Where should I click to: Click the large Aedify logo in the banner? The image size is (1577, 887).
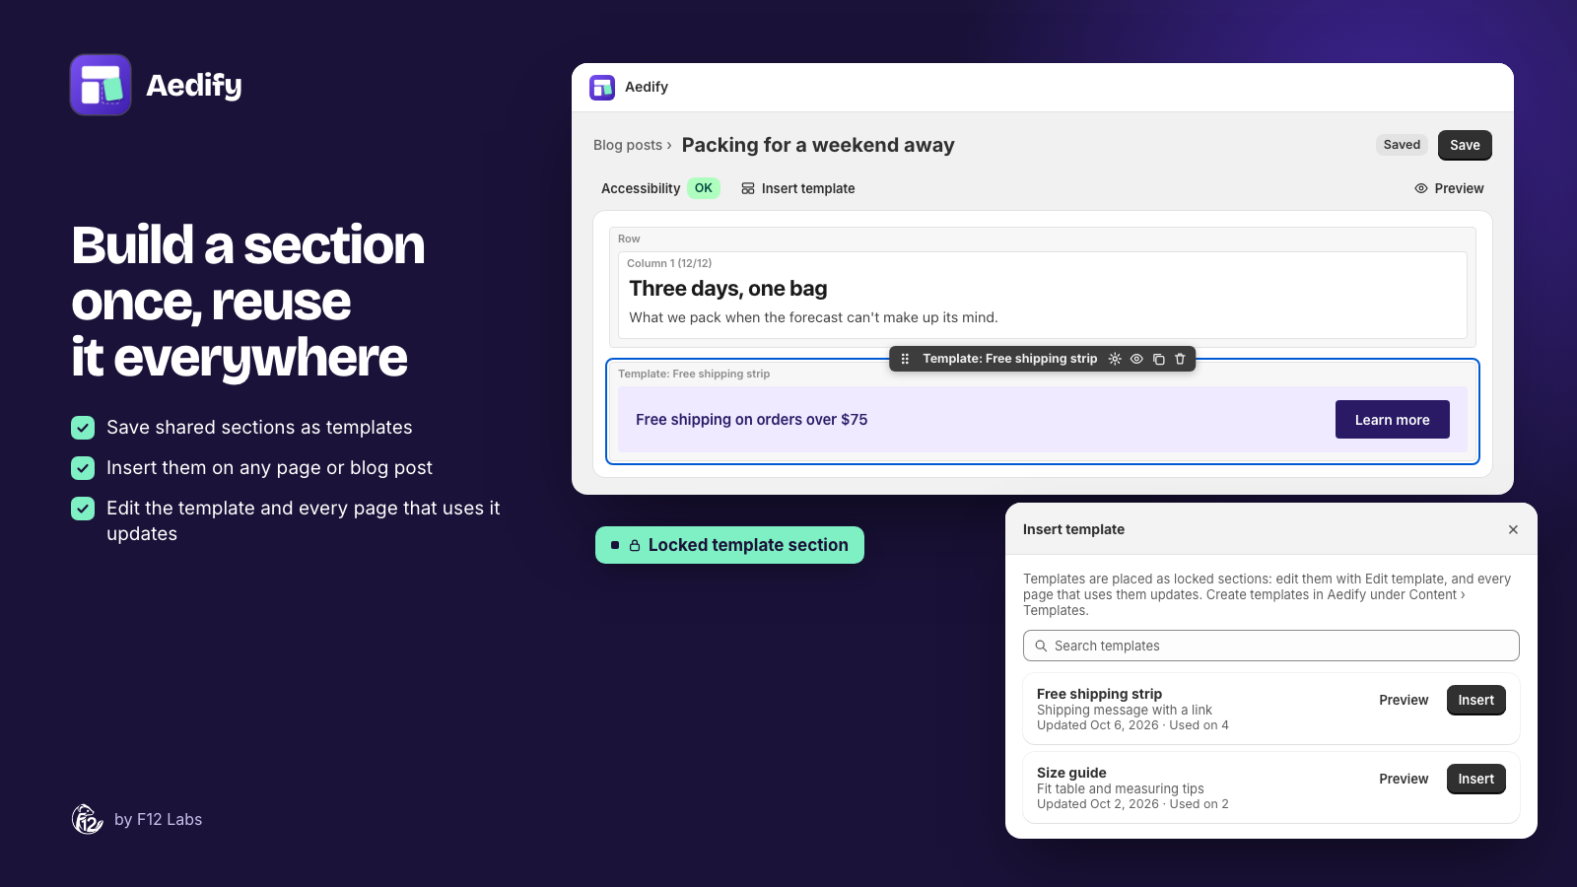[101, 85]
